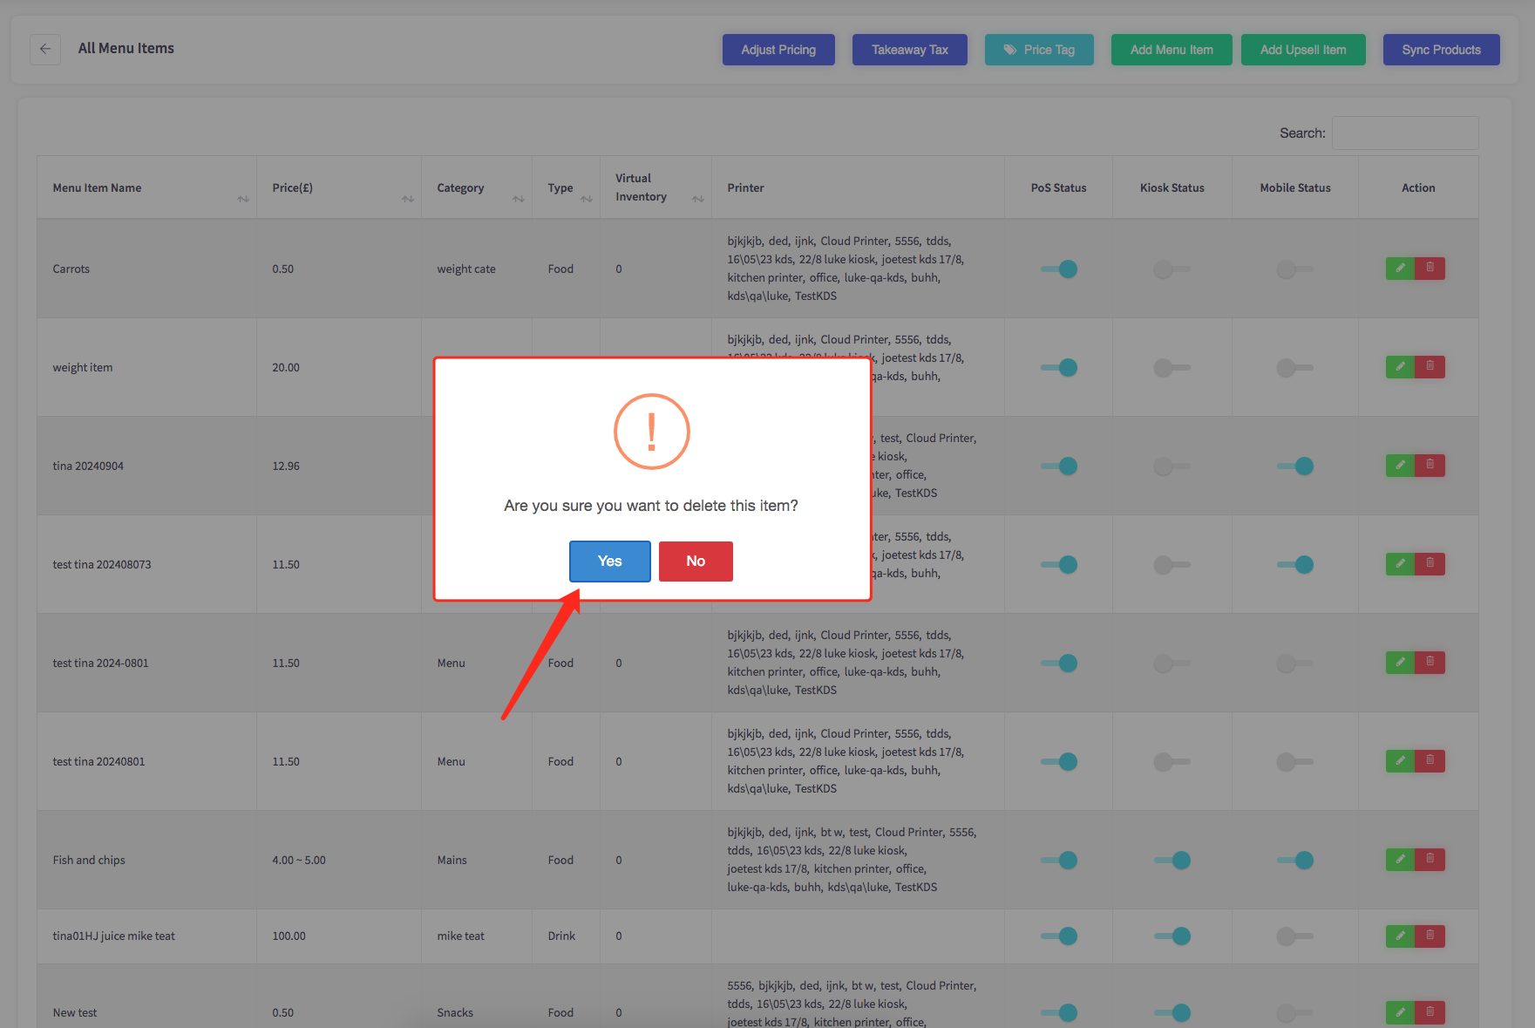Screen dimensions: 1535x1028
Task: Select the Fish and chips name
Action: click(89, 861)
